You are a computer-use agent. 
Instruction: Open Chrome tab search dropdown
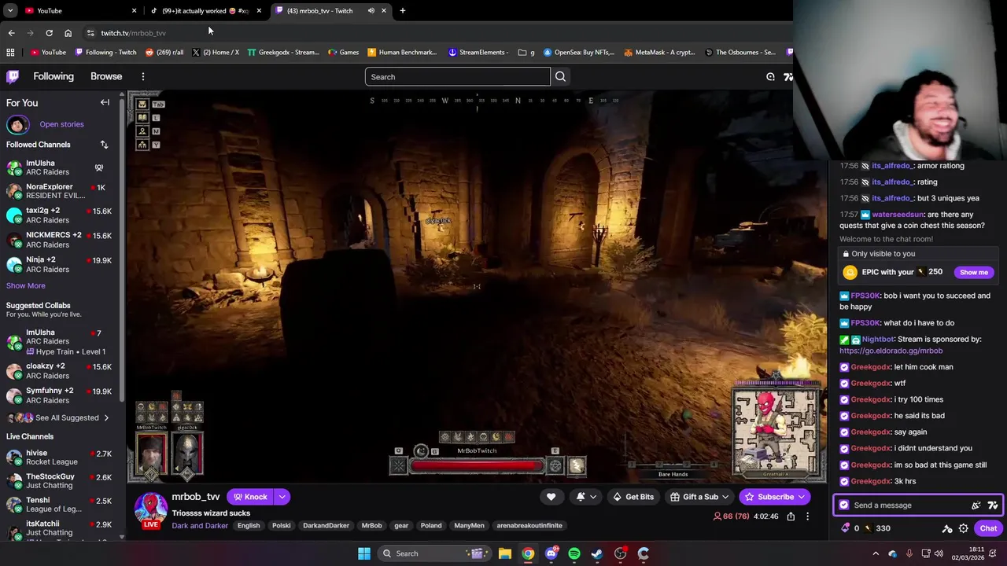coord(10,11)
